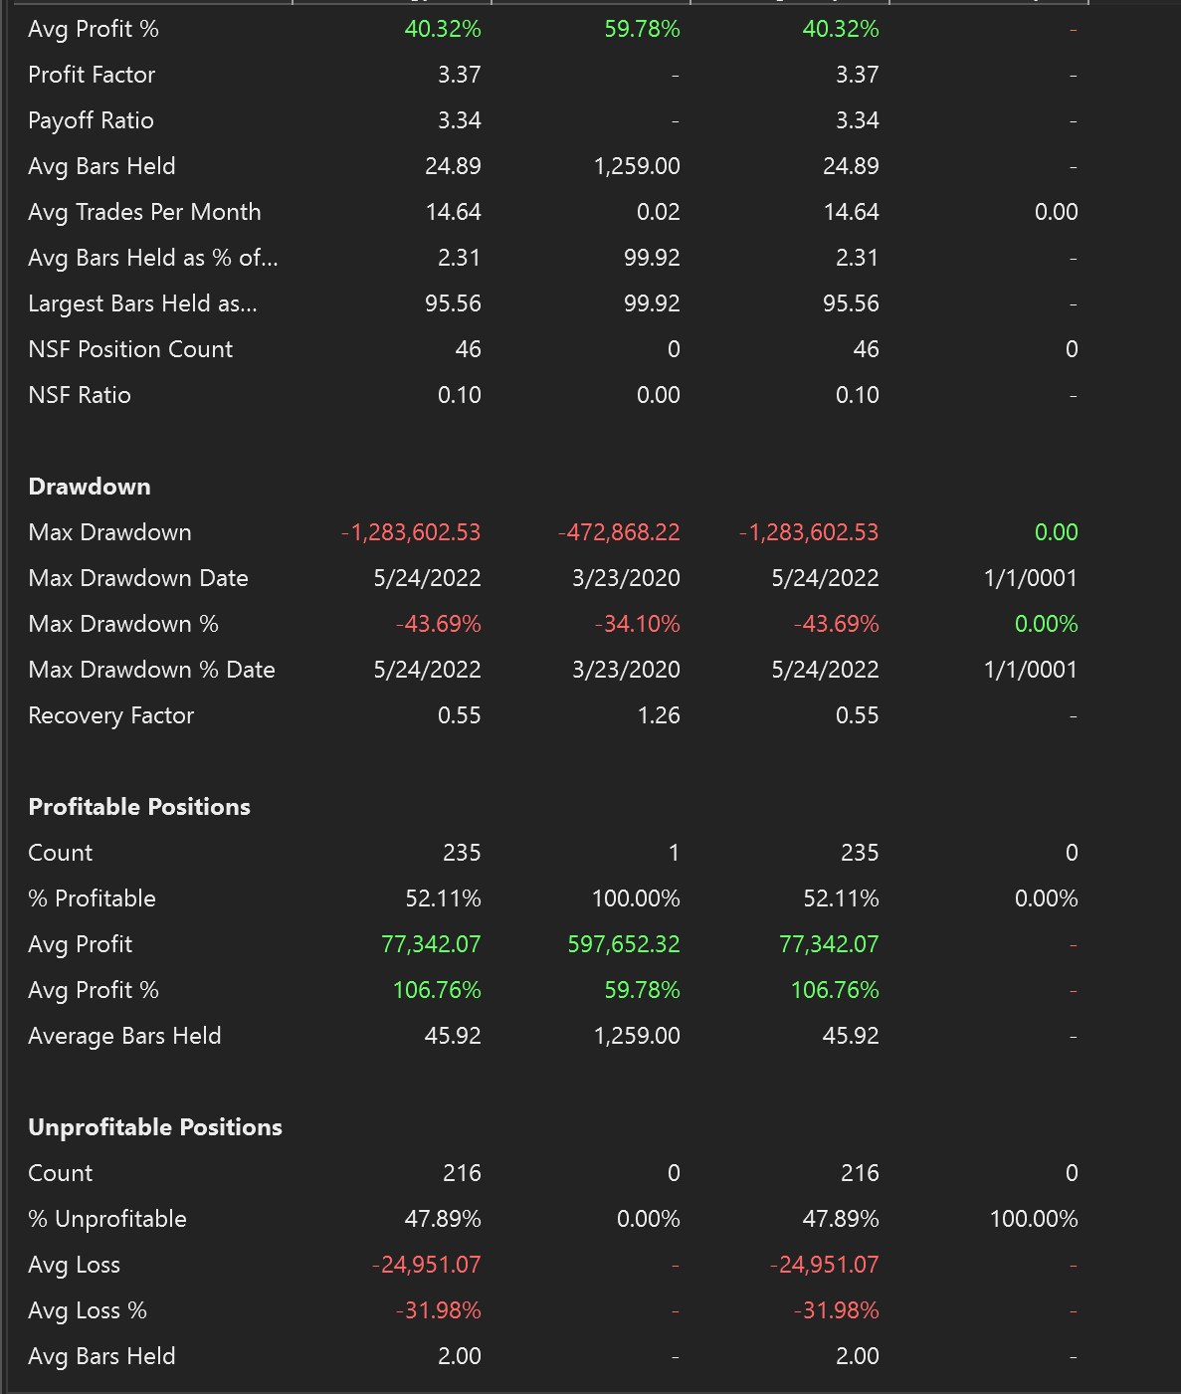
Task: Click the NSF Ratio row label
Action: point(80,395)
